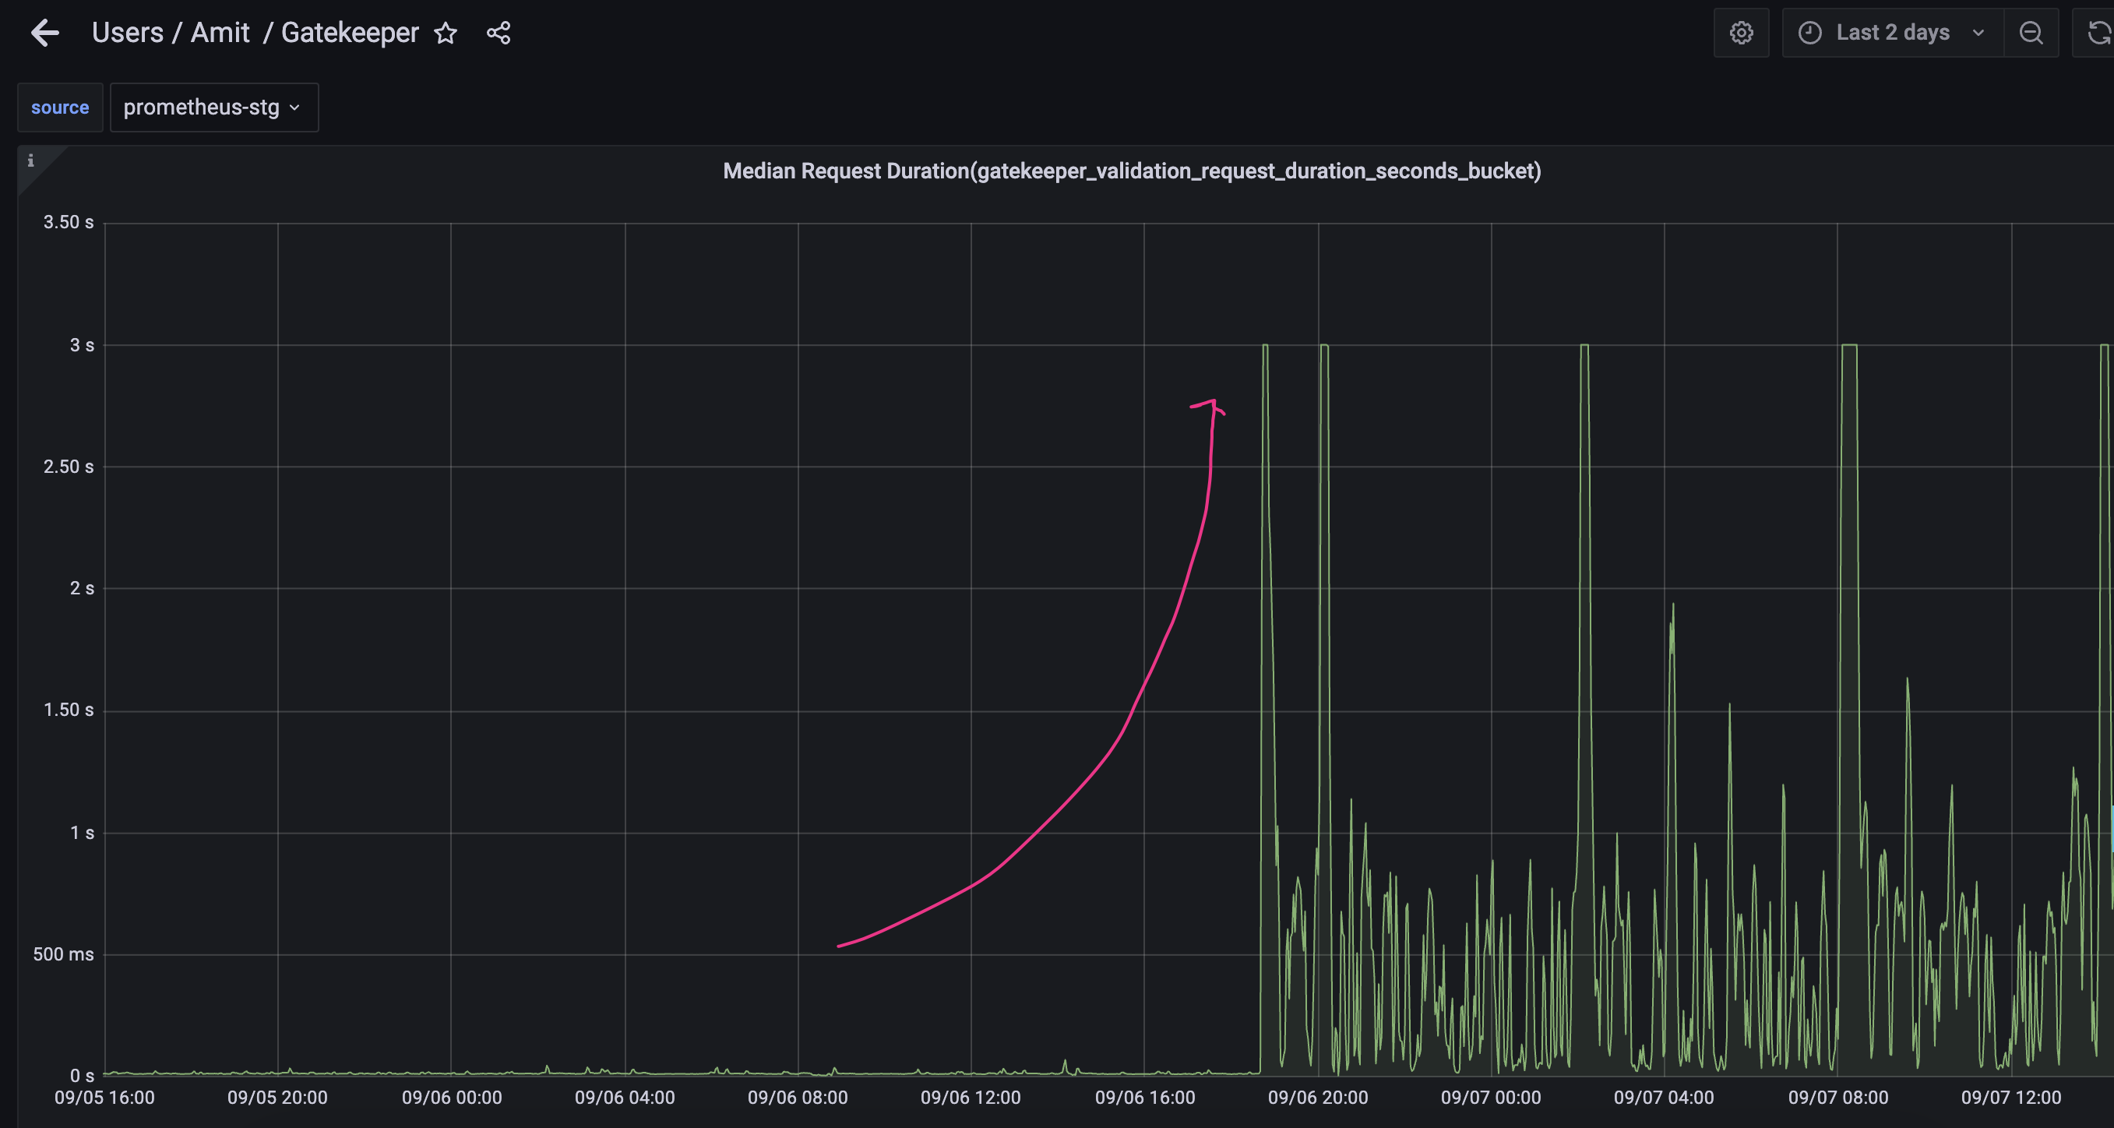This screenshot has height=1128, width=2114.
Task: Expand the Last 2 days time range chevron
Action: tap(1978, 33)
